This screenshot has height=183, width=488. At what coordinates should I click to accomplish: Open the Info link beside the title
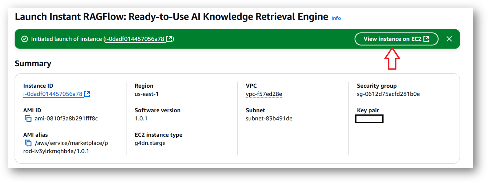pyautogui.click(x=336, y=18)
